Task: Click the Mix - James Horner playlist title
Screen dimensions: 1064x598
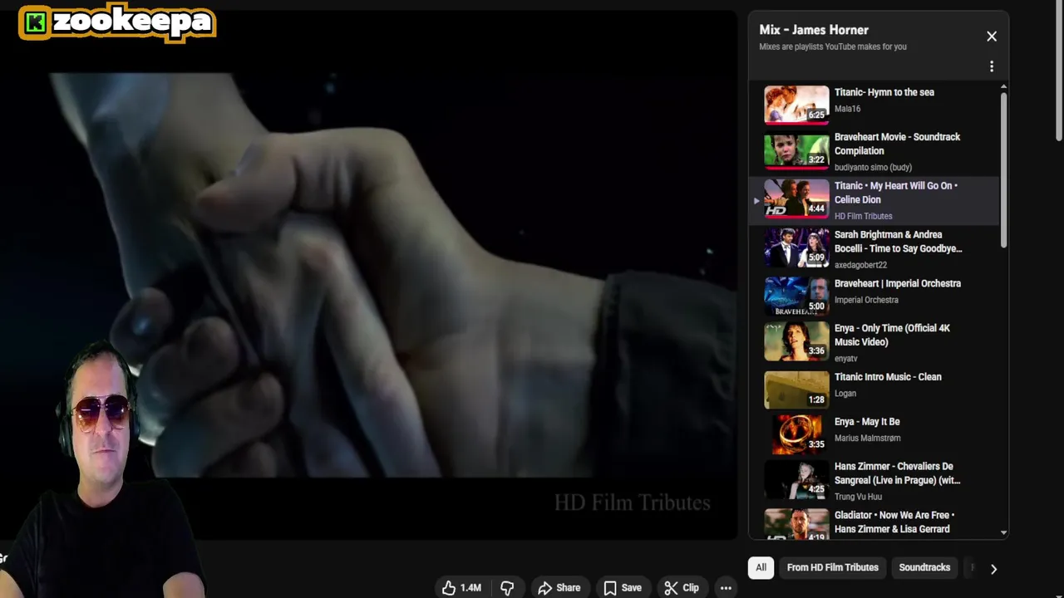Action: click(814, 30)
